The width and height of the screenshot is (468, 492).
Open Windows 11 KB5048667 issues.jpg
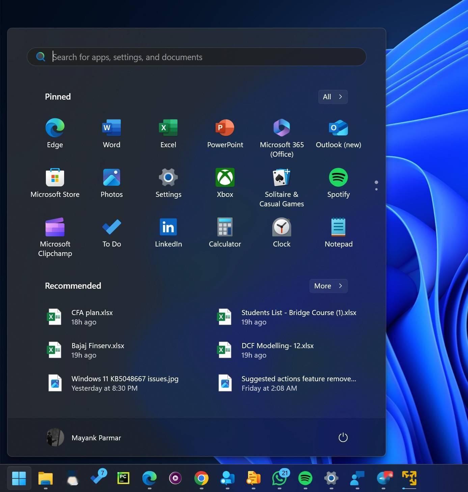(113, 383)
